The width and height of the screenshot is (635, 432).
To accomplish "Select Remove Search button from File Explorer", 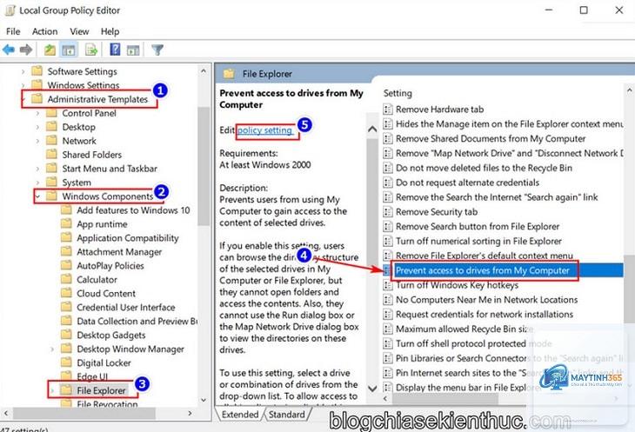I will click(x=478, y=226).
